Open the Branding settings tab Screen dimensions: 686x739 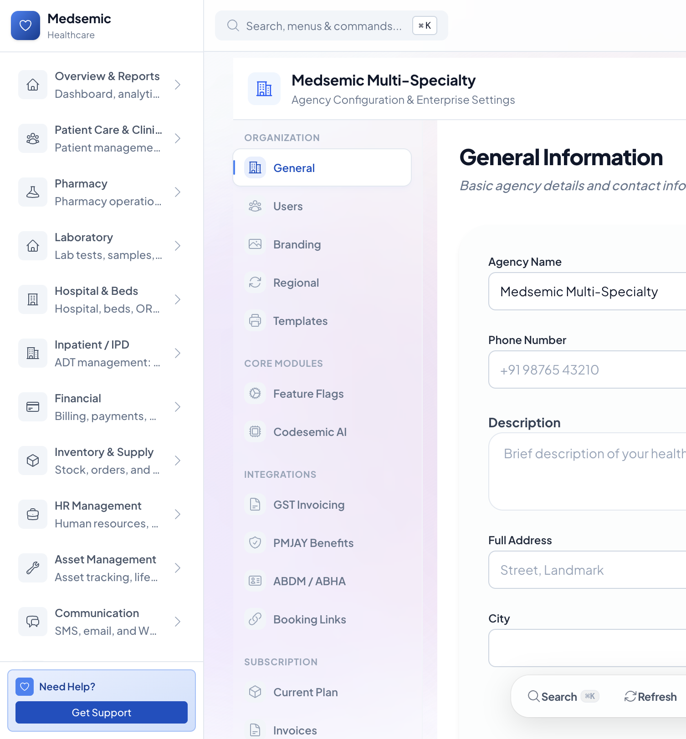point(297,244)
